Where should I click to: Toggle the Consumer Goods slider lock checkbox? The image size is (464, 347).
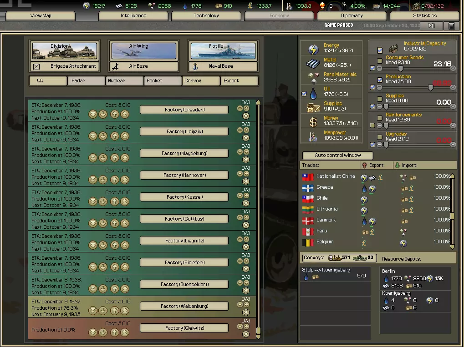coord(372,68)
